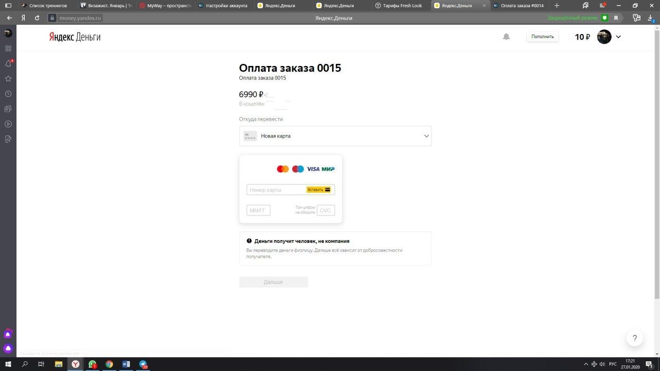Open Windows taskbar search

pos(25,364)
